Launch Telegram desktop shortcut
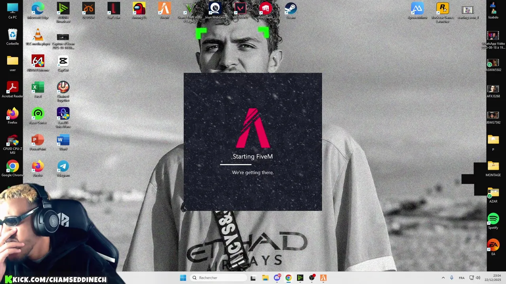 [x=63, y=168]
